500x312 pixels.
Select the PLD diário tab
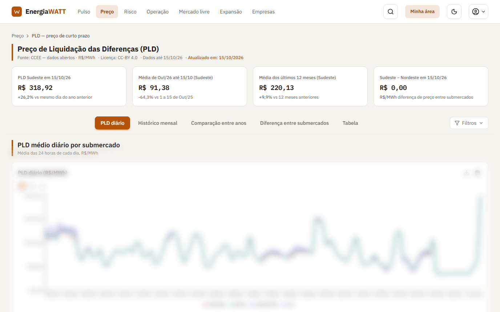pos(112,123)
